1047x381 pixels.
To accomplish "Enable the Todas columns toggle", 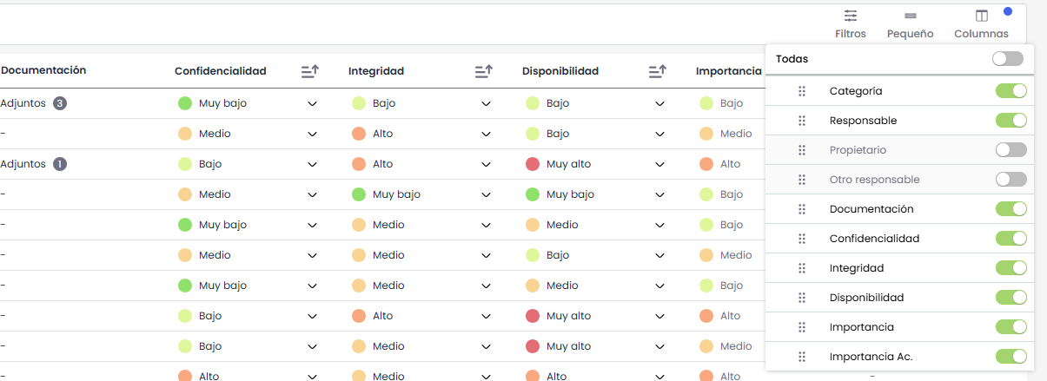I will pos(1007,59).
